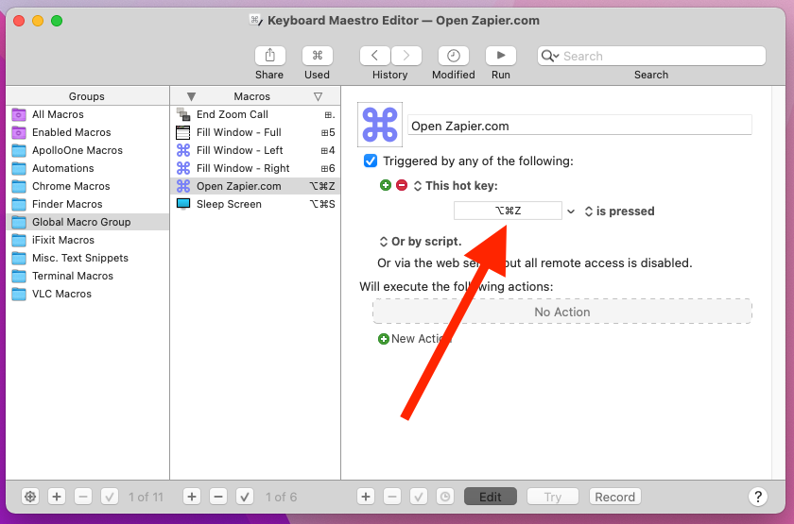Select the Fill Window - Left macro

coord(255,150)
